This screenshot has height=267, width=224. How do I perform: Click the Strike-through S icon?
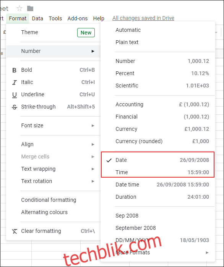[x=15, y=107]
